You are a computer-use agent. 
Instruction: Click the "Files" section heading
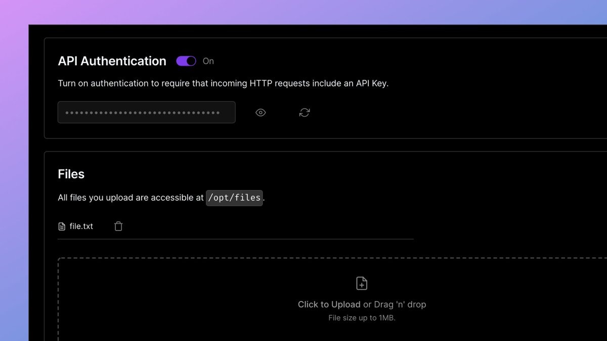tap(71, 174)
